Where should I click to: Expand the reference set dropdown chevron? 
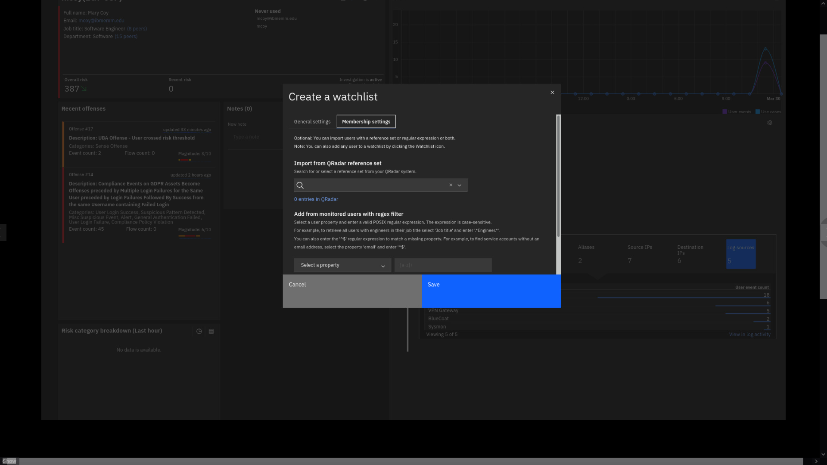pyautogui.click(x=460, y=186)
